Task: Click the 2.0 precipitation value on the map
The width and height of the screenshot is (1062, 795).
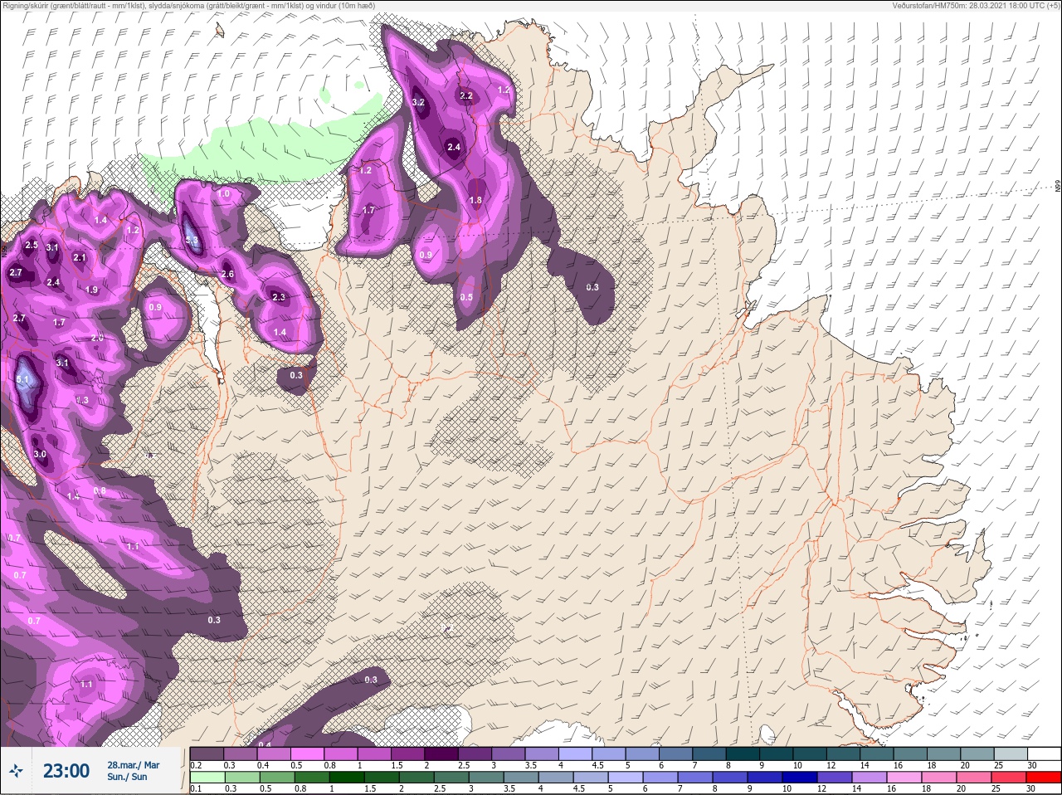Action: (x=97, y=338)
